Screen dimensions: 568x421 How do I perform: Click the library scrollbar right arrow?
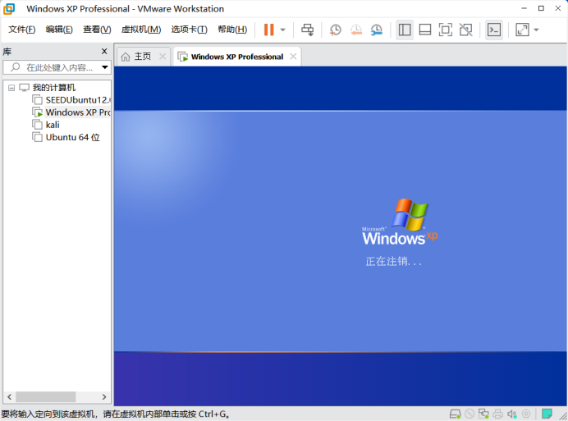coord(104,396)
